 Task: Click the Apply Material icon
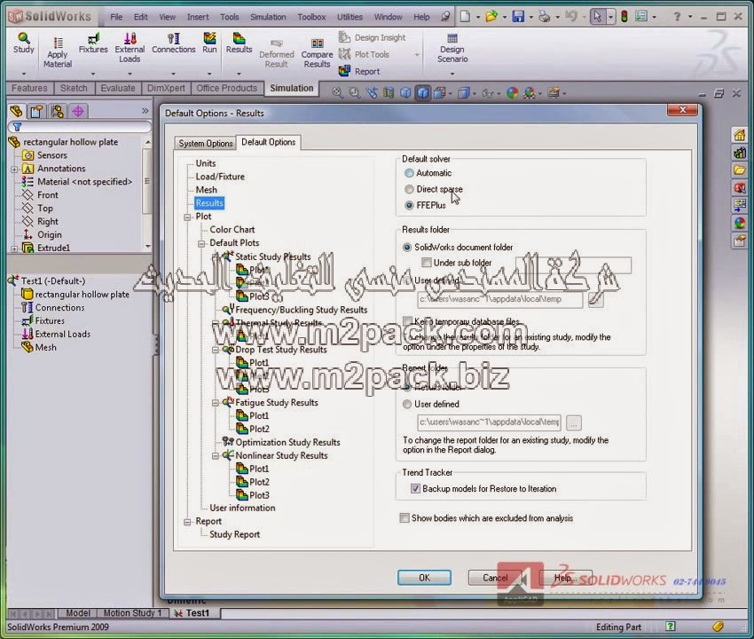(58, 52)
